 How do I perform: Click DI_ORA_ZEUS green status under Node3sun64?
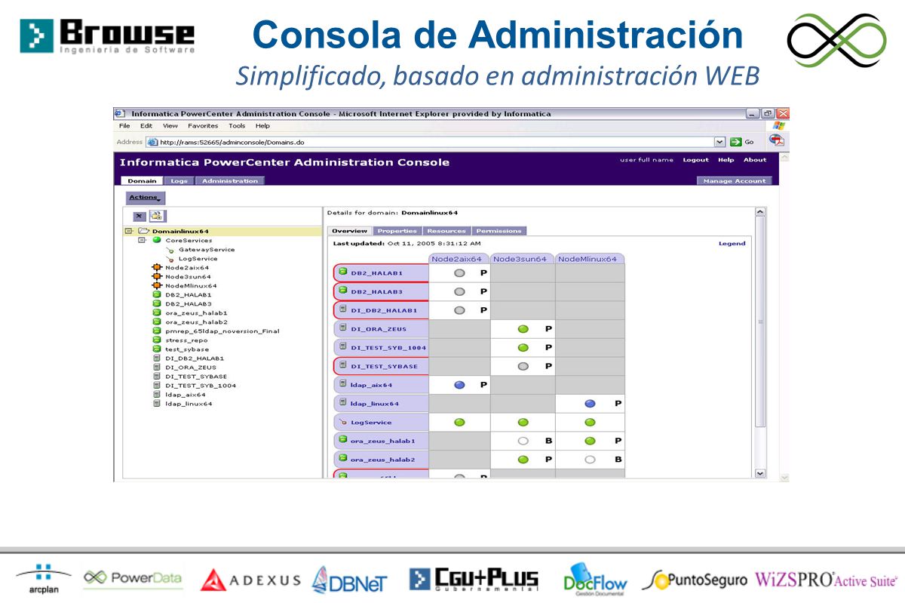pyautogui.click(x=523, y=329)
